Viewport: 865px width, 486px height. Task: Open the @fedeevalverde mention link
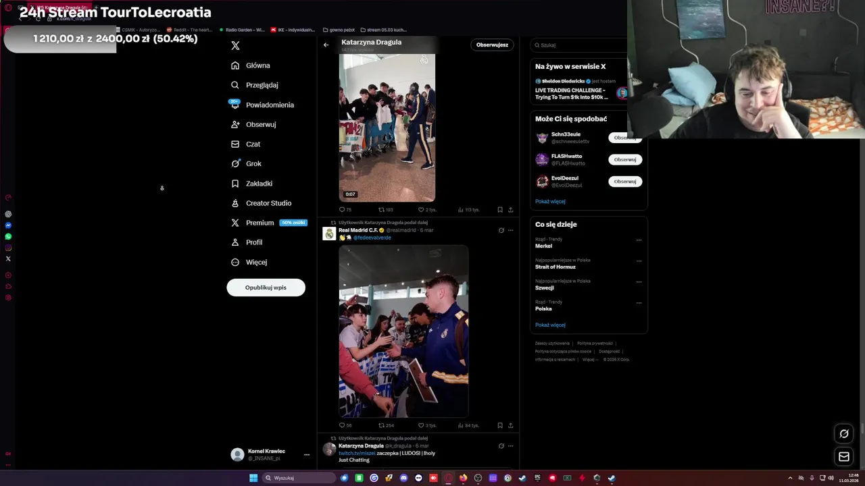pos(372,238)
